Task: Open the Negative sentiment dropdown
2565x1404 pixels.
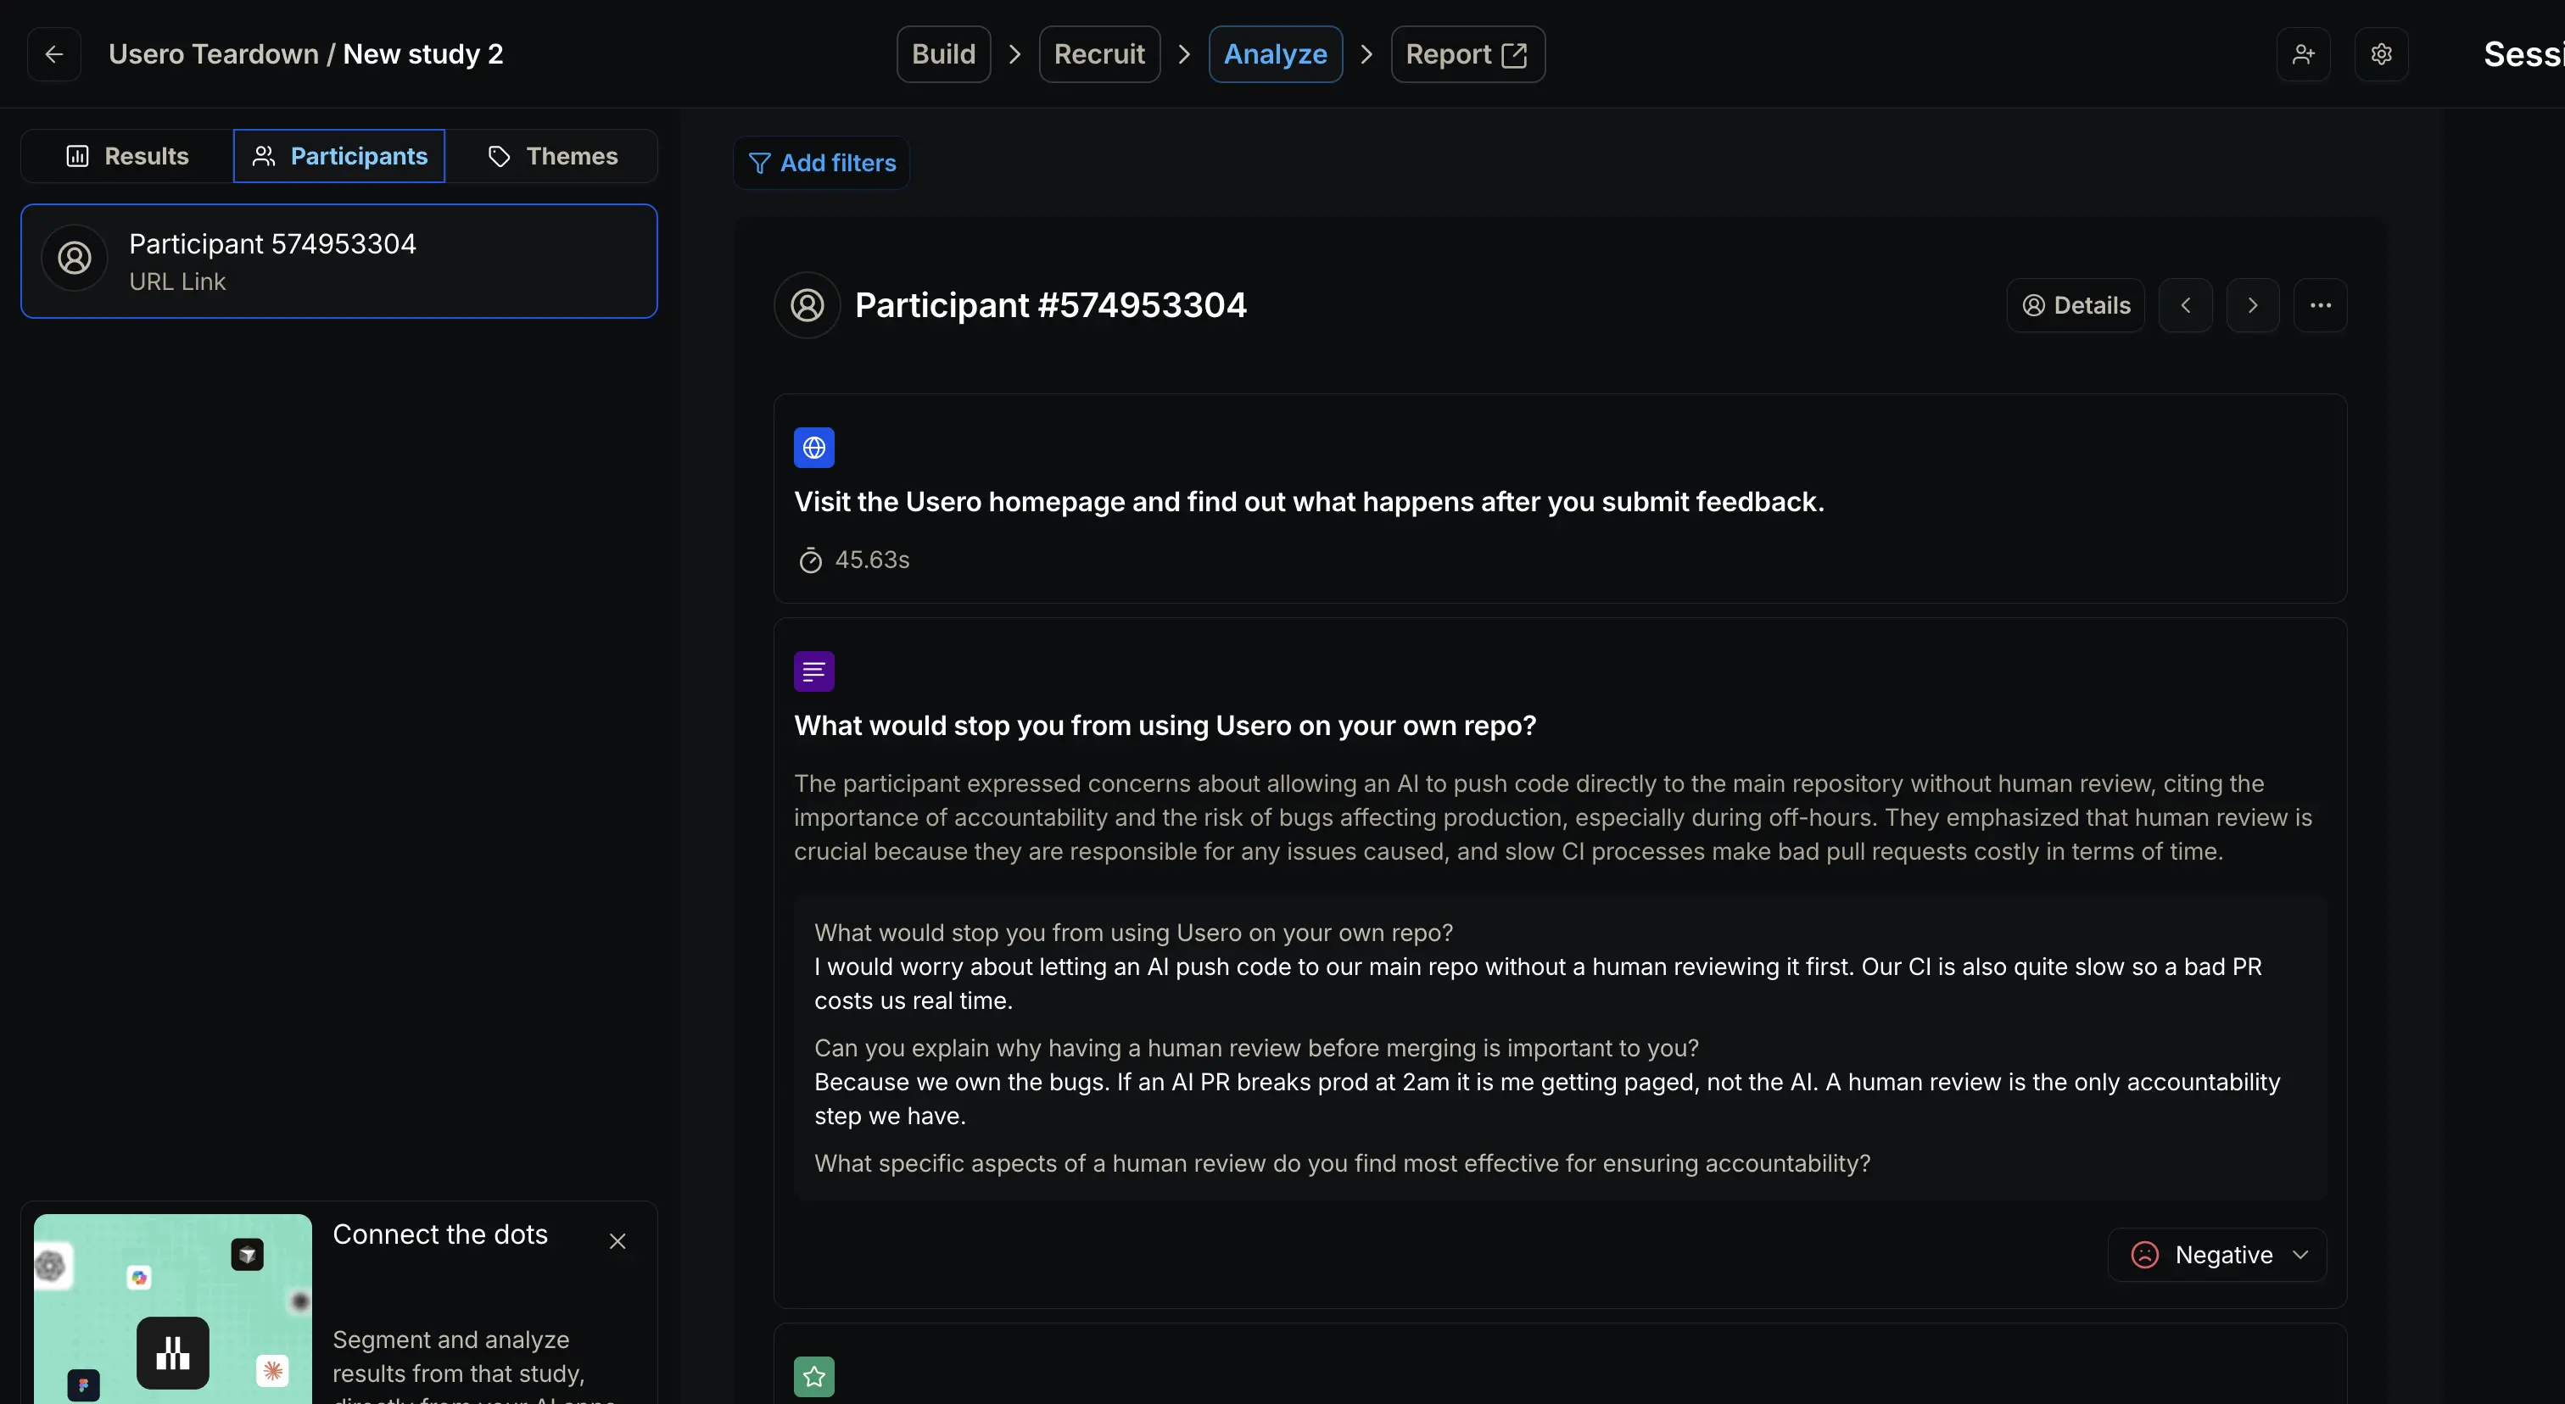Action: click(x=2216, y=1255)
